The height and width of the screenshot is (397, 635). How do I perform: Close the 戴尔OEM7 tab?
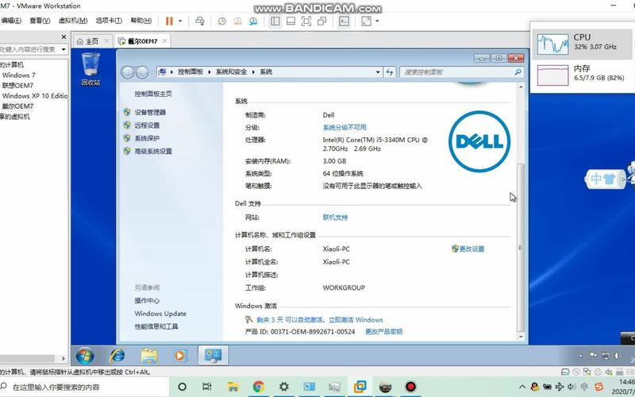point(164,41)
